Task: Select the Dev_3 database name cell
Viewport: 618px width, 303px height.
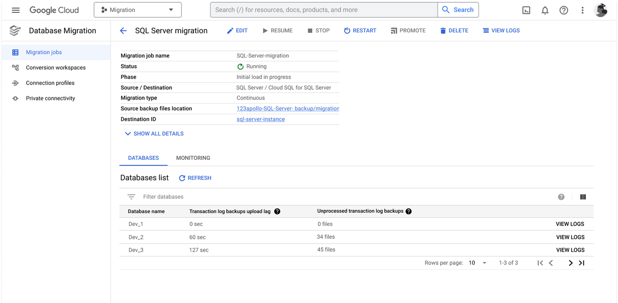Action: point(136,250)
